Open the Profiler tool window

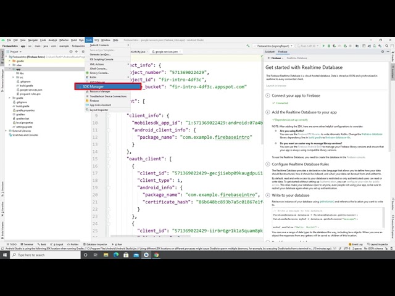(73, 244)
